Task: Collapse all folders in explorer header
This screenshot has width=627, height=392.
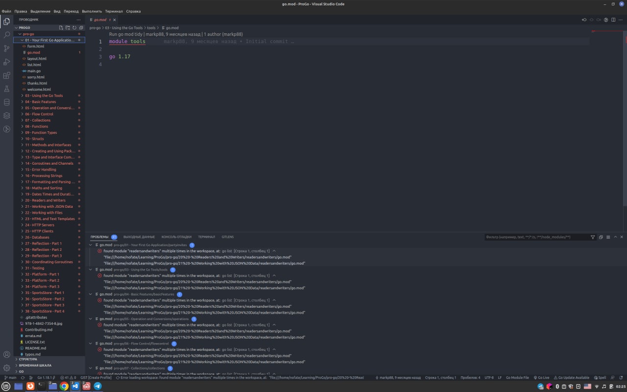Action: pos(81,28)
